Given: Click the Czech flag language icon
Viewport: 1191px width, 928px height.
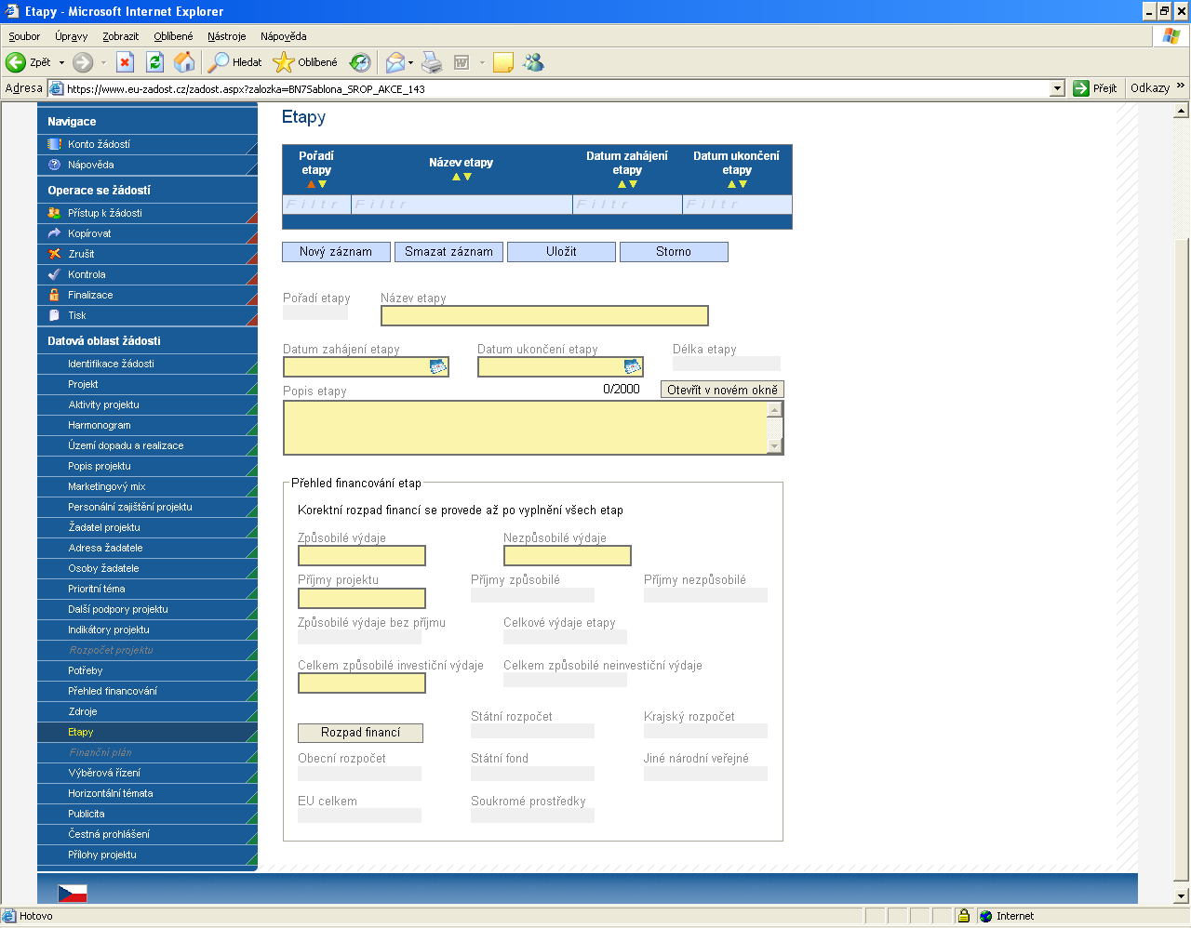Looking at the screenshot, I should click(73, 894).
